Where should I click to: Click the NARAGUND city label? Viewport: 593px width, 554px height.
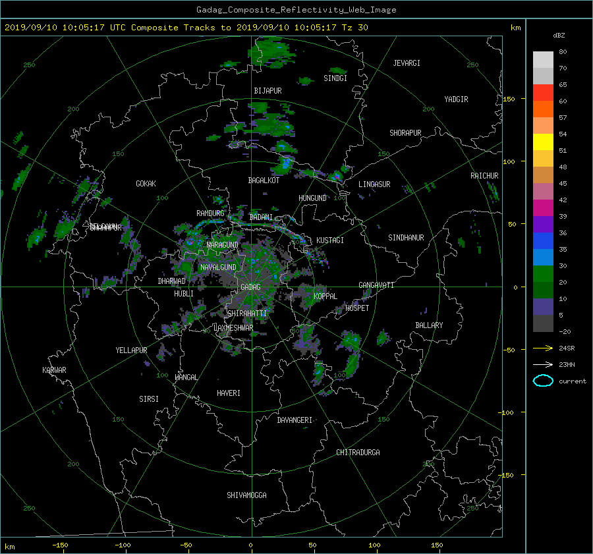(x=222, y=244)
